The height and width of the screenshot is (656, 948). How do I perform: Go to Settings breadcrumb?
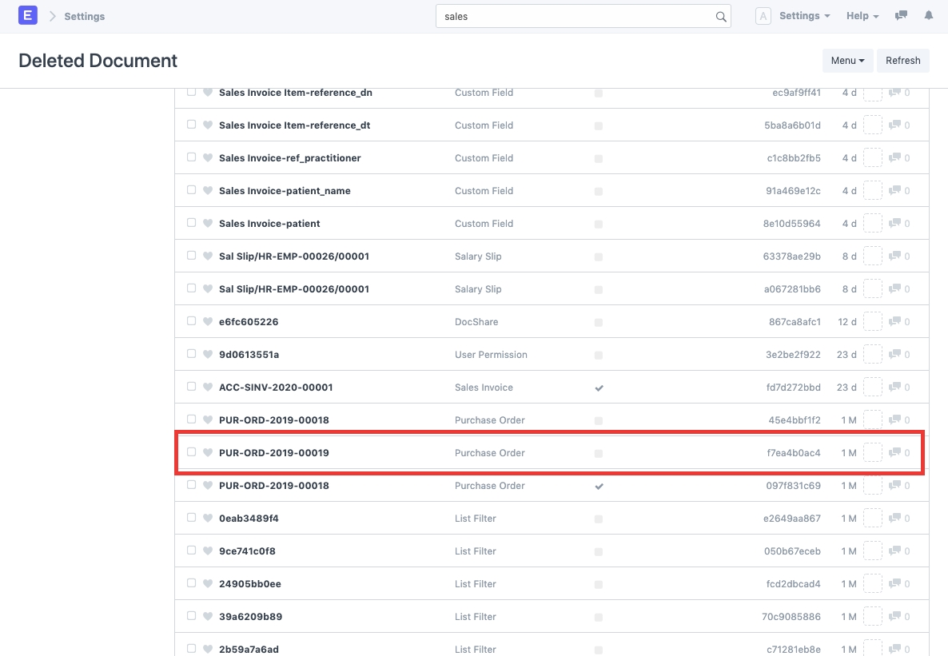84,16
